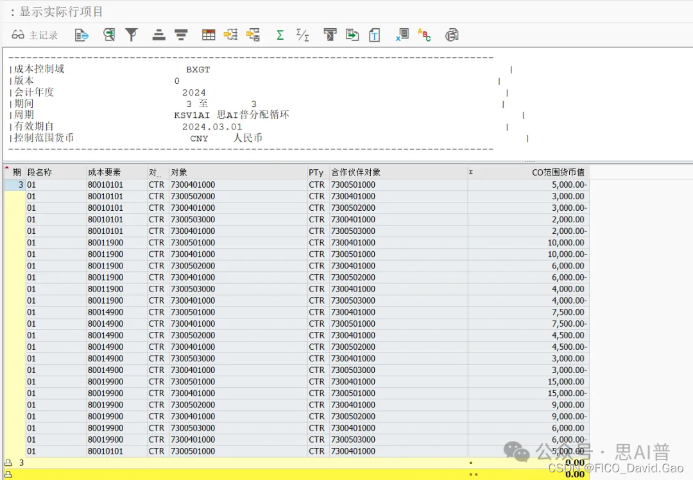Image resolution: width=693 pixels, height=480 pixels.
Task: Open the filter tool
Action: tap(132, 35)
